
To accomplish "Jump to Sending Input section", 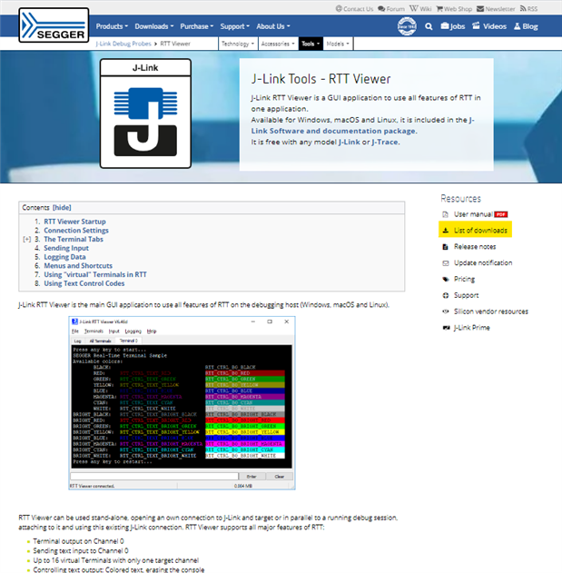I will click(66, 248).
